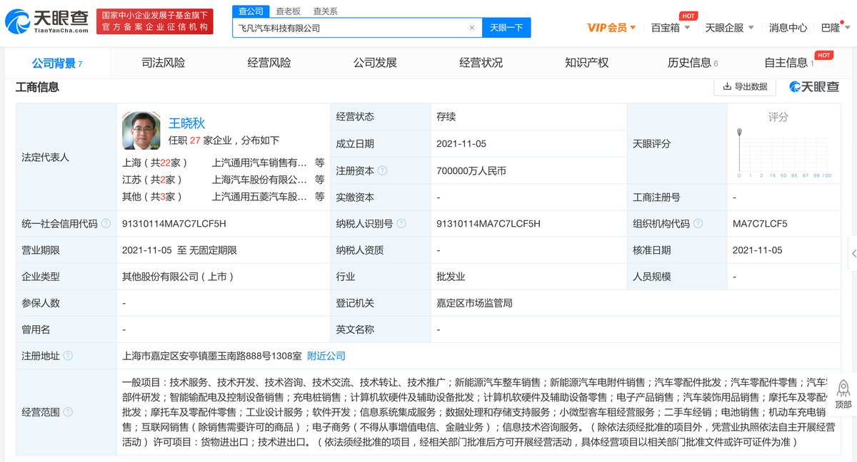Click 王晓秋's portrait photo thumbnail
857x462 pixels.
[141, 130]
